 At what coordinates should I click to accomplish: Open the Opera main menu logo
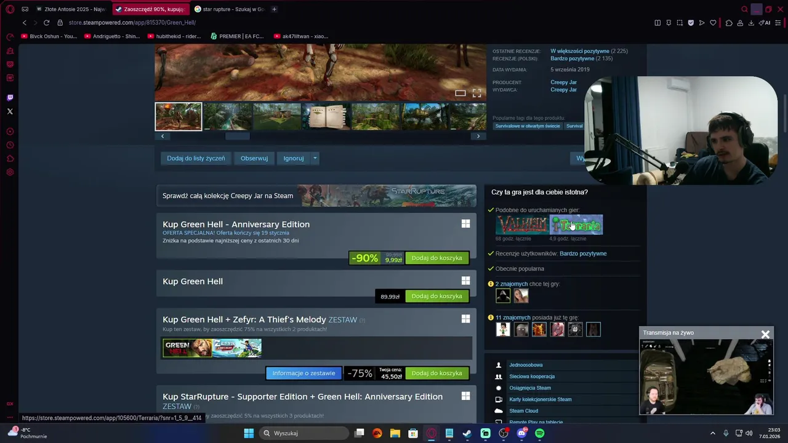pyautogui.click(x=10, y=9)
